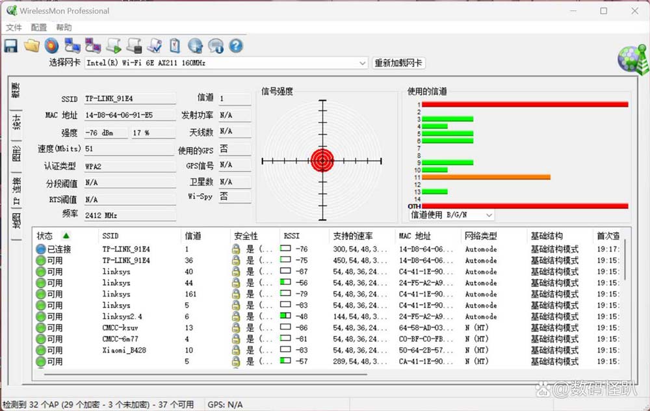The height and width of the screenshot is (411, 650).
Task: Click the SSID field showing TP-LINK_91E4
Action: pyautogui.click(x=130, y=99)
